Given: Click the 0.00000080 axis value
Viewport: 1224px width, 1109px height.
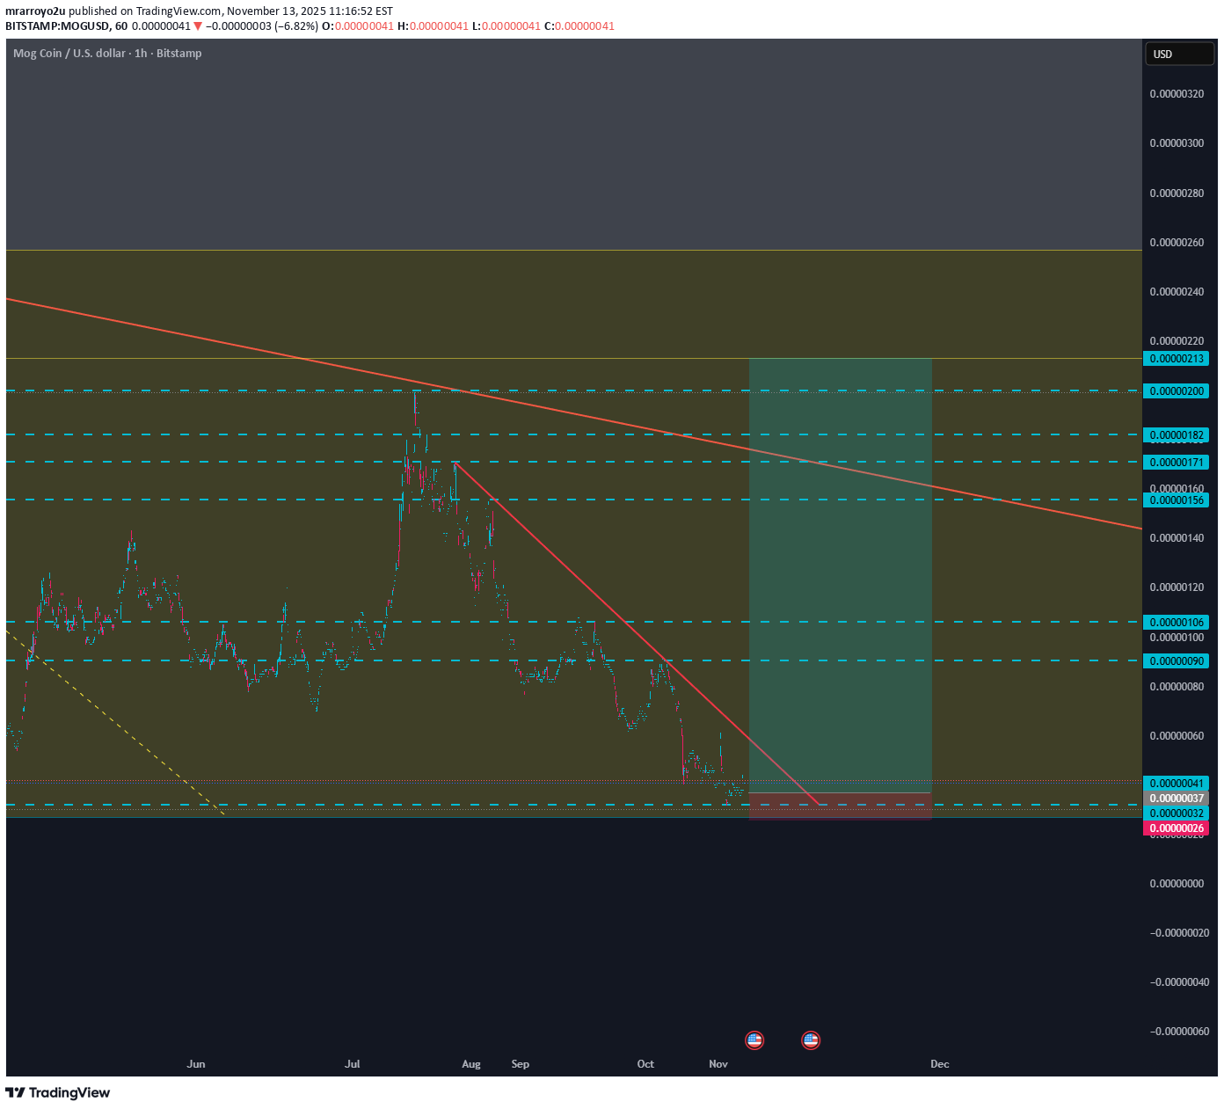Looking at the screenshot, I should (x=1177, y=687).
